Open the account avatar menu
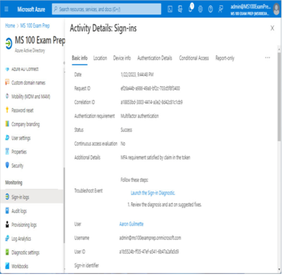Screen dimensions: 282x276 coord(276,10)
